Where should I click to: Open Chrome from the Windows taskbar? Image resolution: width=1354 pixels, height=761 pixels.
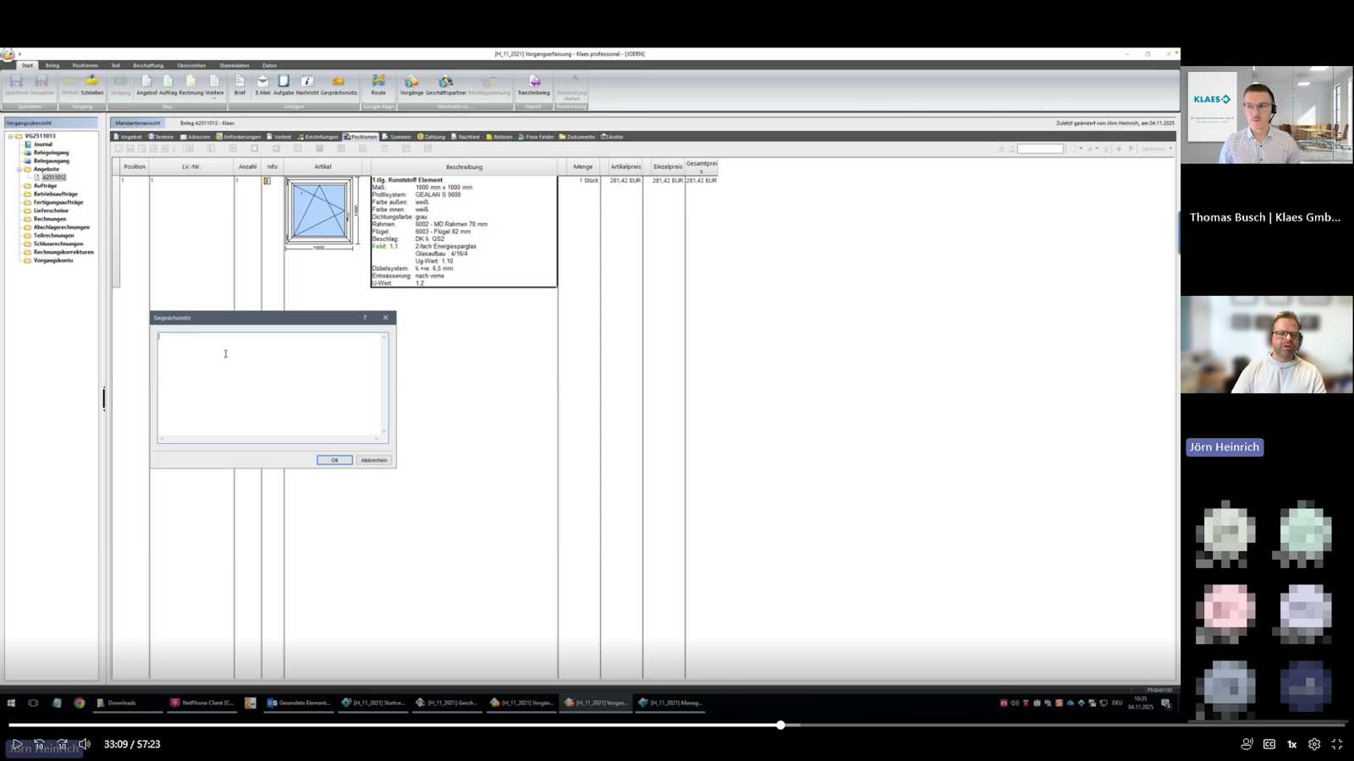pyautogui.click(x=79, y=703)
